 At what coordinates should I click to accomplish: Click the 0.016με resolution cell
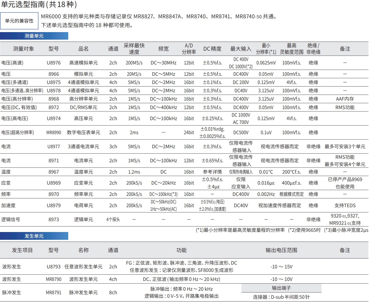(266, 183)
